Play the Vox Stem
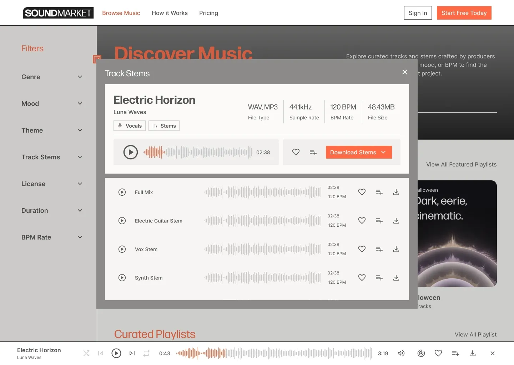Screen dimensions: 514x365 122,249
